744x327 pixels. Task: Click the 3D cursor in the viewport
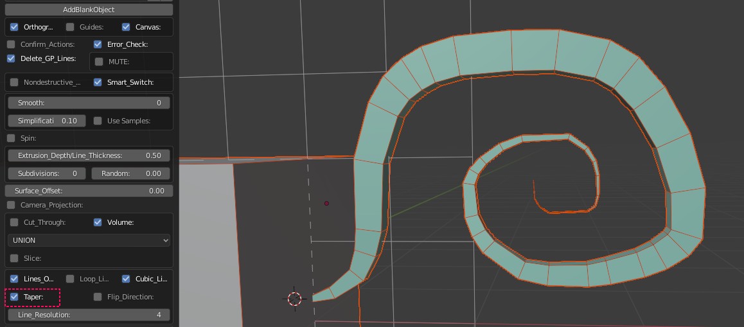tap(294, 298)
